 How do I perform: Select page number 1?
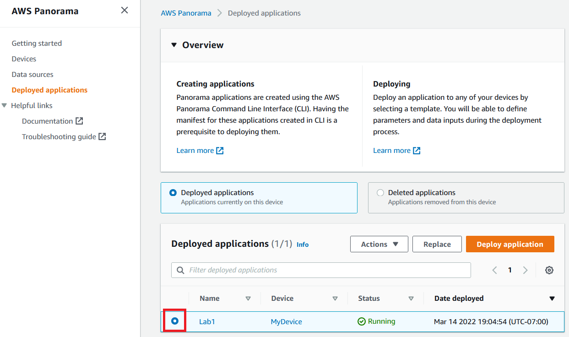click(x=510, y=270)
